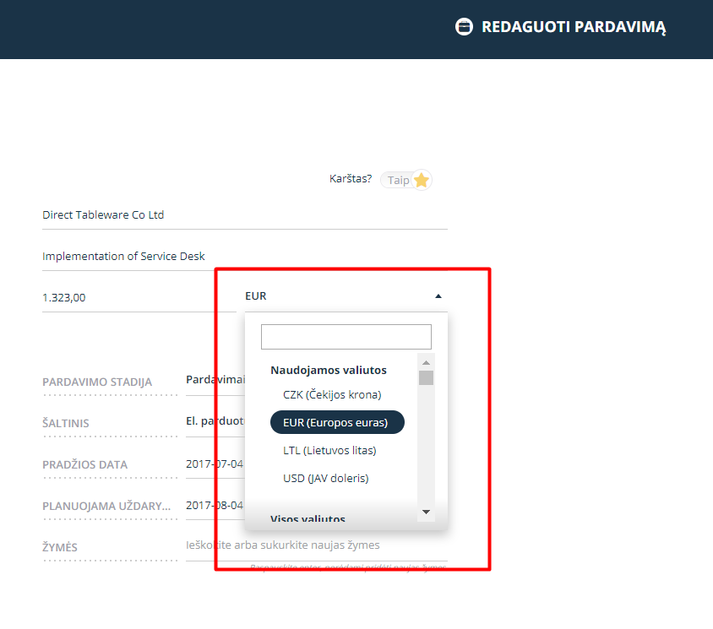Screen dimensions: 713x629
Task: Toggle the Karštas star switch
Action: (406, 180)
